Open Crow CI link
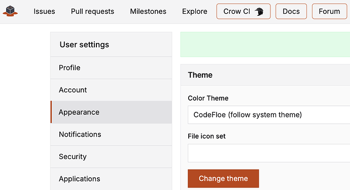This screenshot has height=190, width=350. point(243,11)
